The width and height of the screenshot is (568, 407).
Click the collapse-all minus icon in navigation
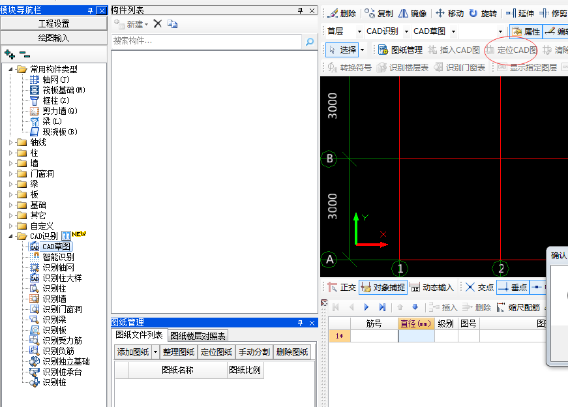(25, 55)
